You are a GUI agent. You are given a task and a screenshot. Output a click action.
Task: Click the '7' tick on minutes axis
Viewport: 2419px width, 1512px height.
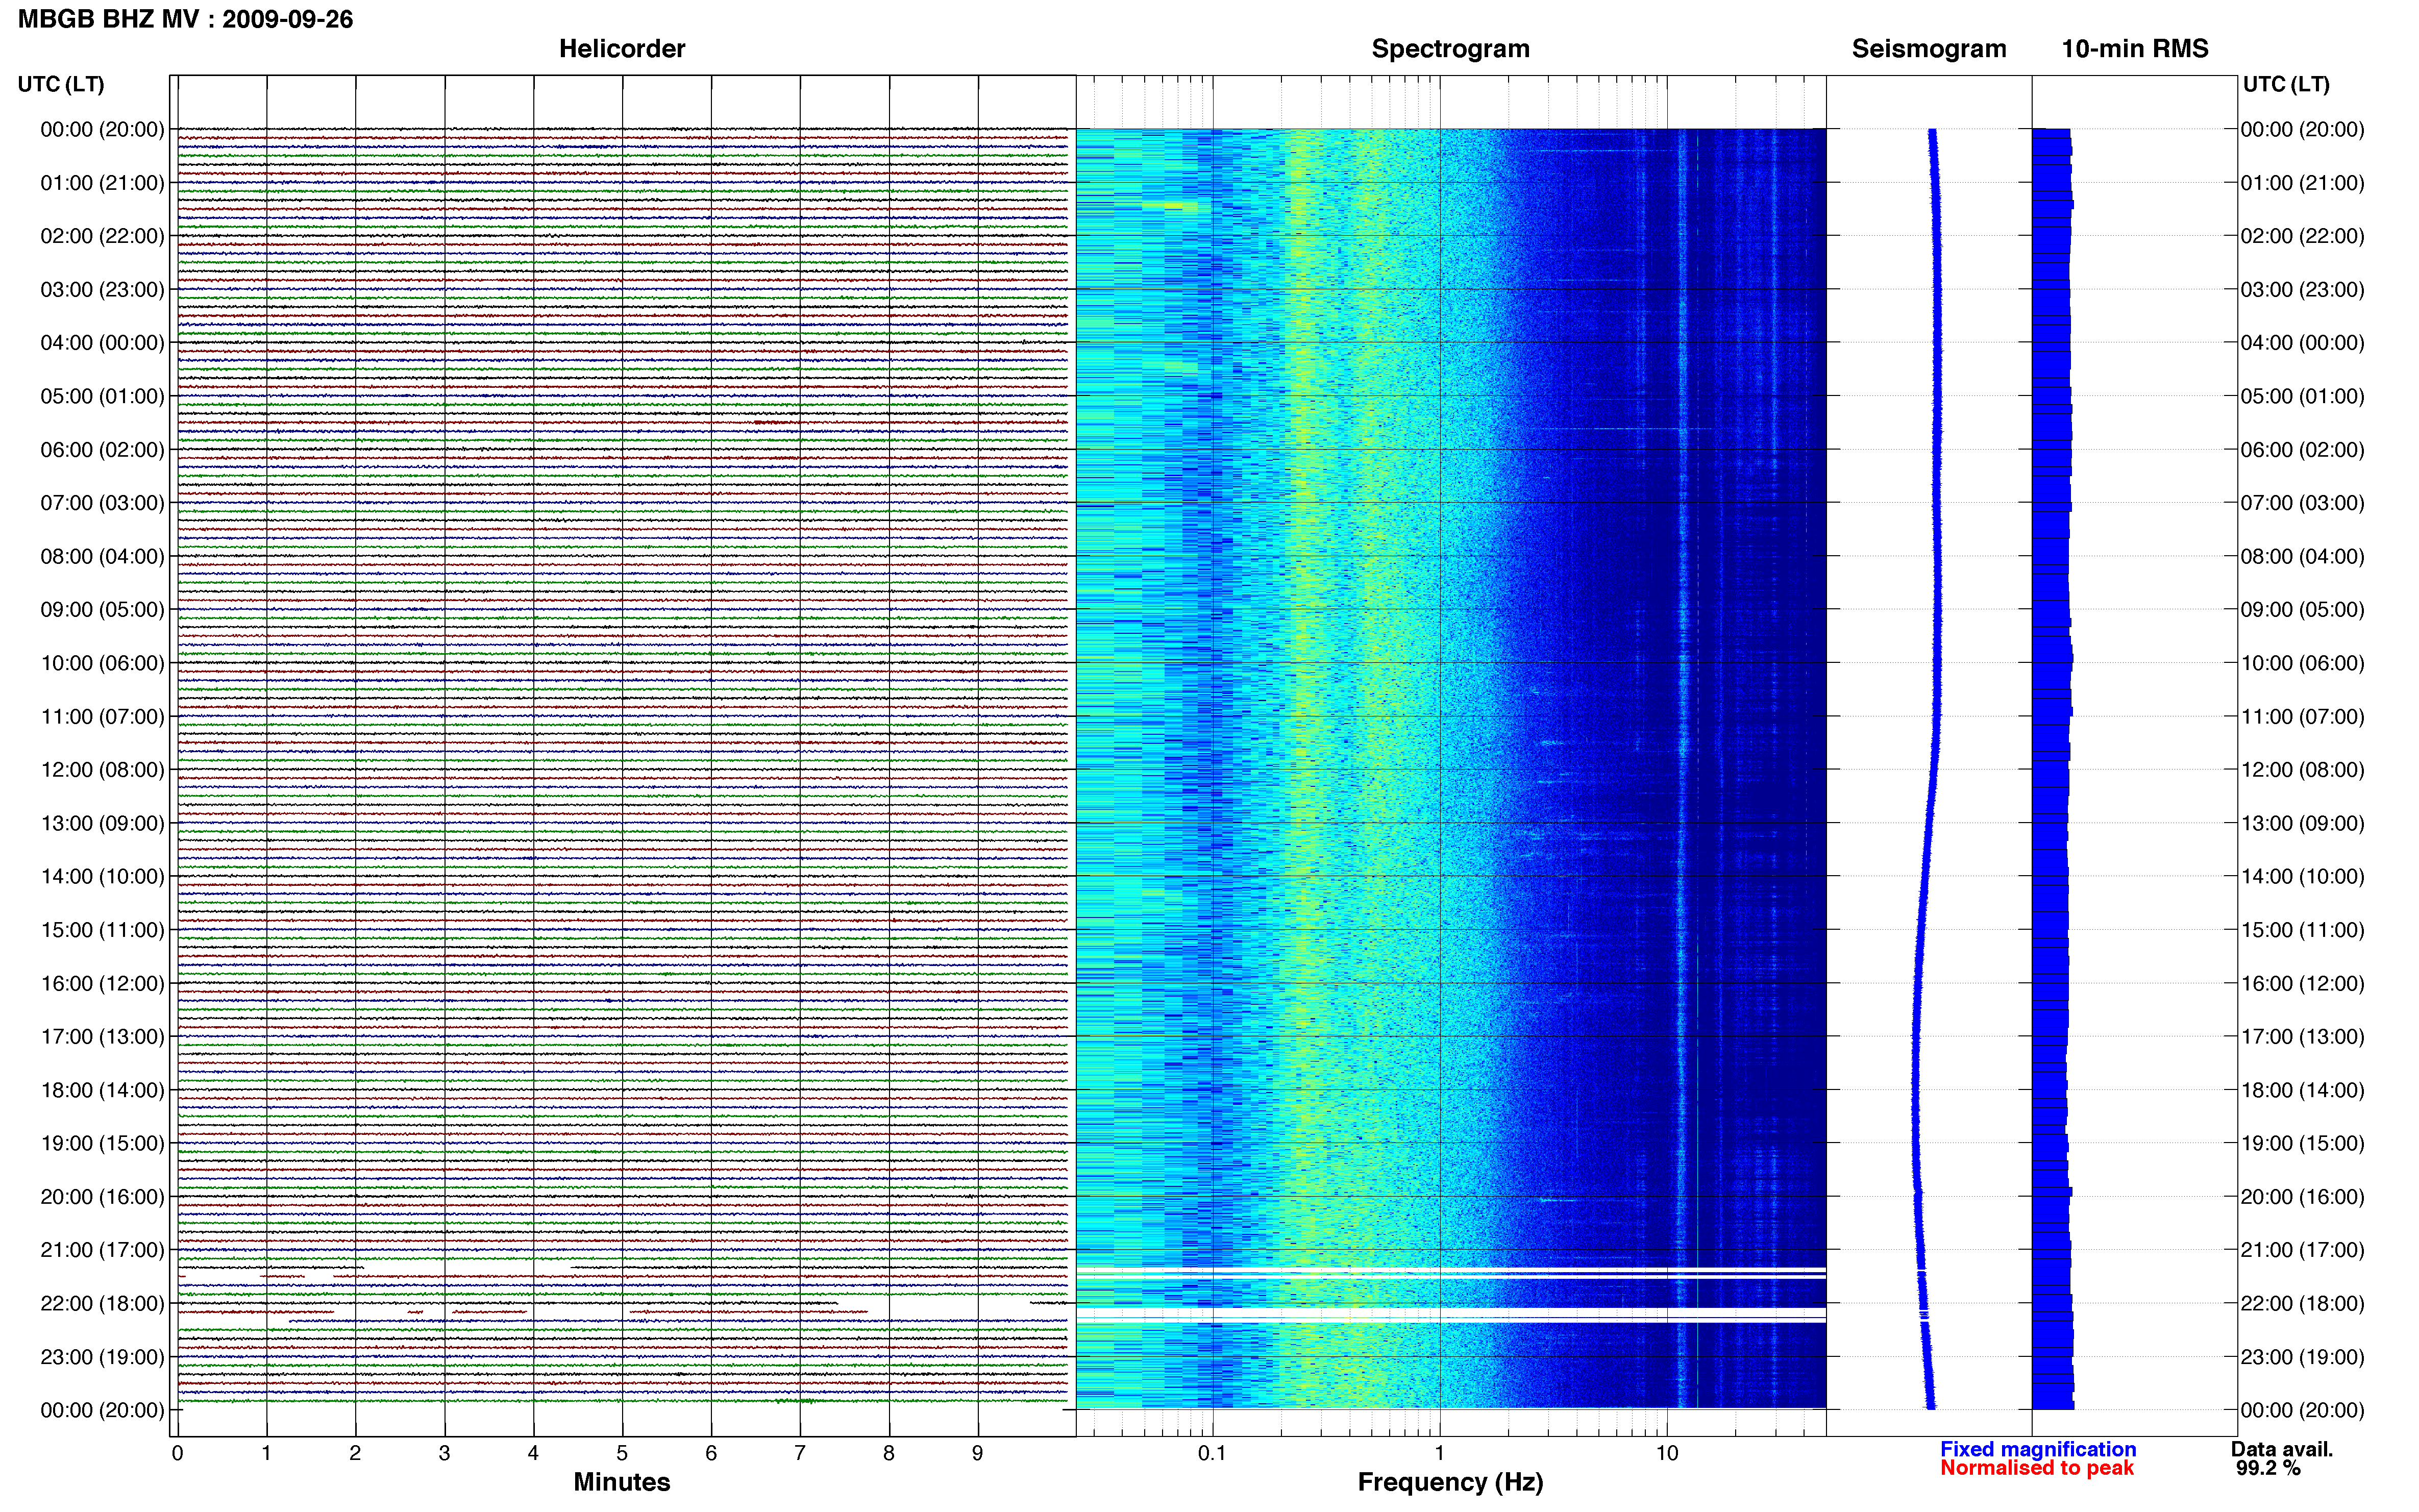tap(800, 1453)
